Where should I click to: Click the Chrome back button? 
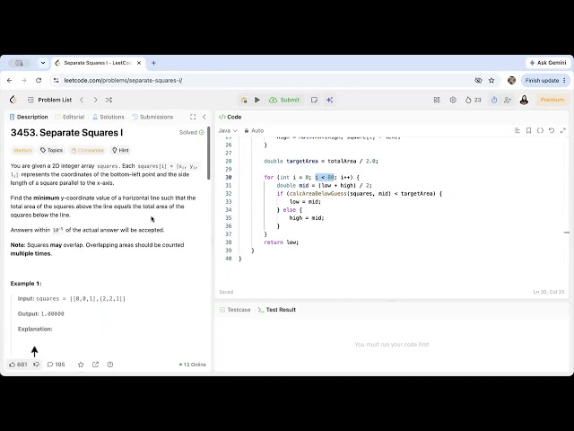(x=10, y=80)
